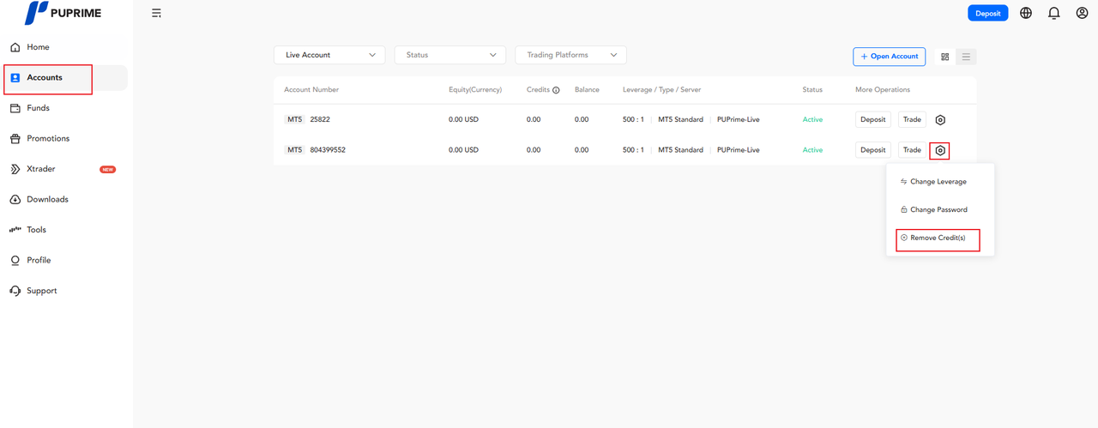Choose Remove Credit(s) menu option

pyautogui.click(x=938, y=238)
